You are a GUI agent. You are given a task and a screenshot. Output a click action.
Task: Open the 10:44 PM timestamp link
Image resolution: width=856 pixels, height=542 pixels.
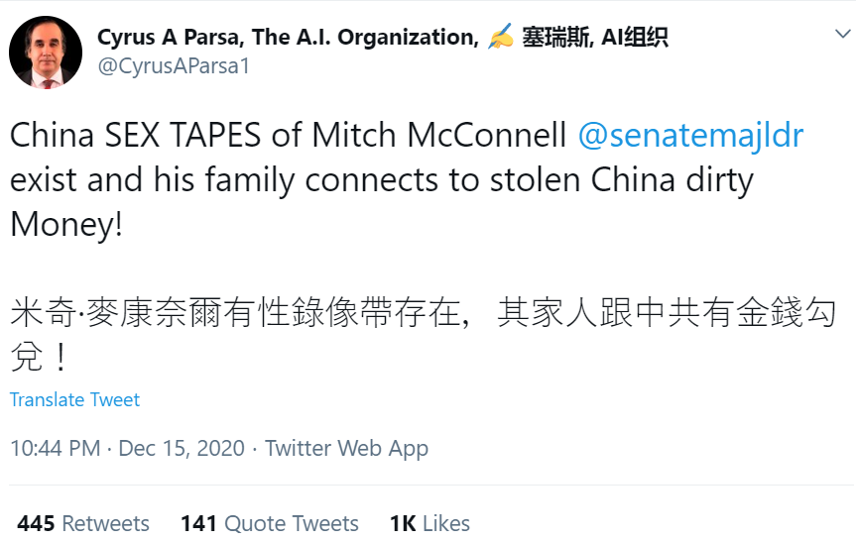point(55,448)
